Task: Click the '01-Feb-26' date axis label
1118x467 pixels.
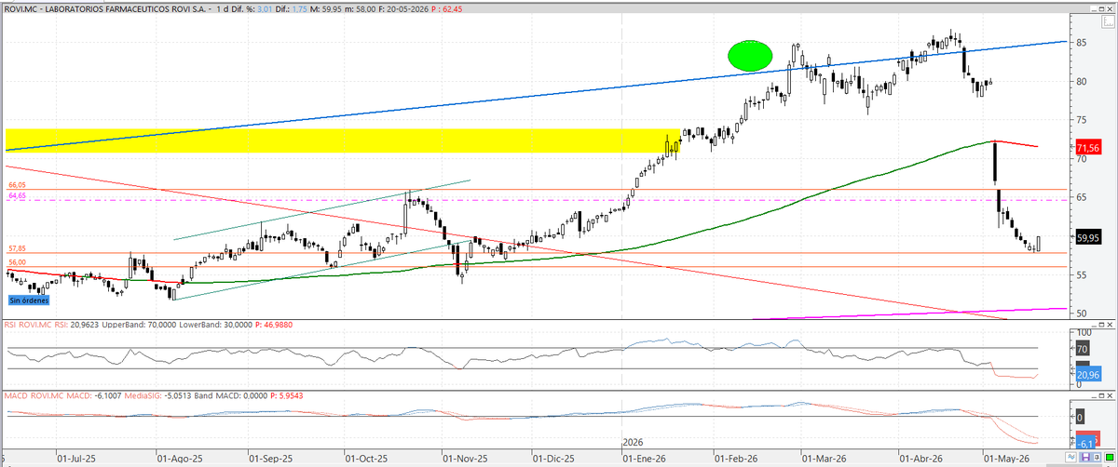Action: pos(734,458)
